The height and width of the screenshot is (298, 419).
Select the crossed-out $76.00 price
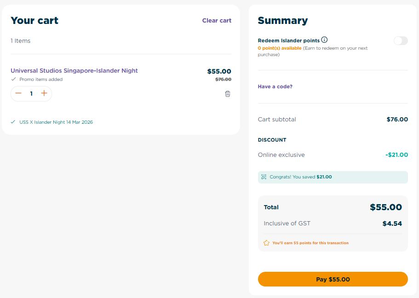tap(223, 79)
